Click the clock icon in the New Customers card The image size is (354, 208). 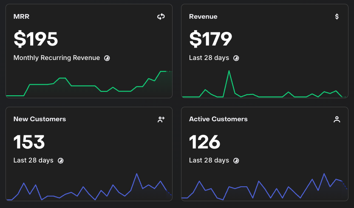click(x=60, y=160)
